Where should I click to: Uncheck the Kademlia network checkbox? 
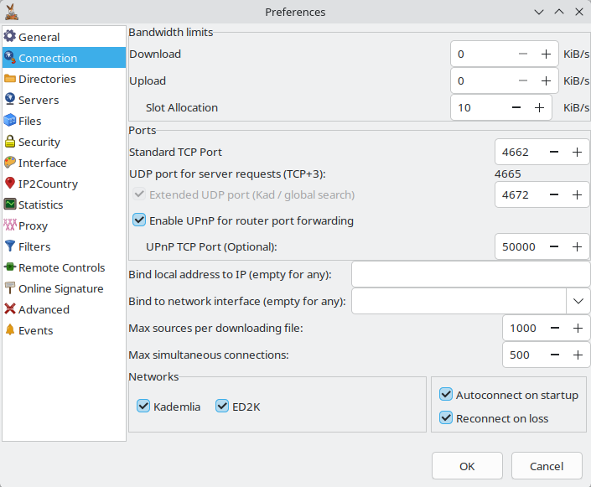click(143, 407)
